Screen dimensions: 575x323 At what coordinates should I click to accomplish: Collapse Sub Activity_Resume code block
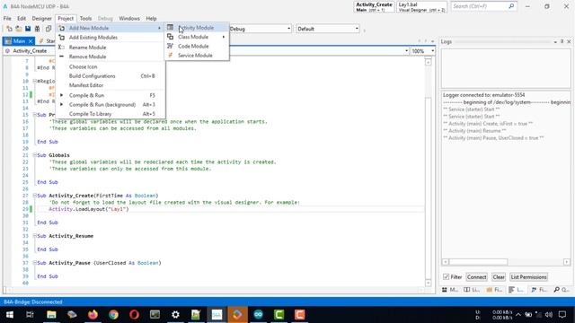35,236
